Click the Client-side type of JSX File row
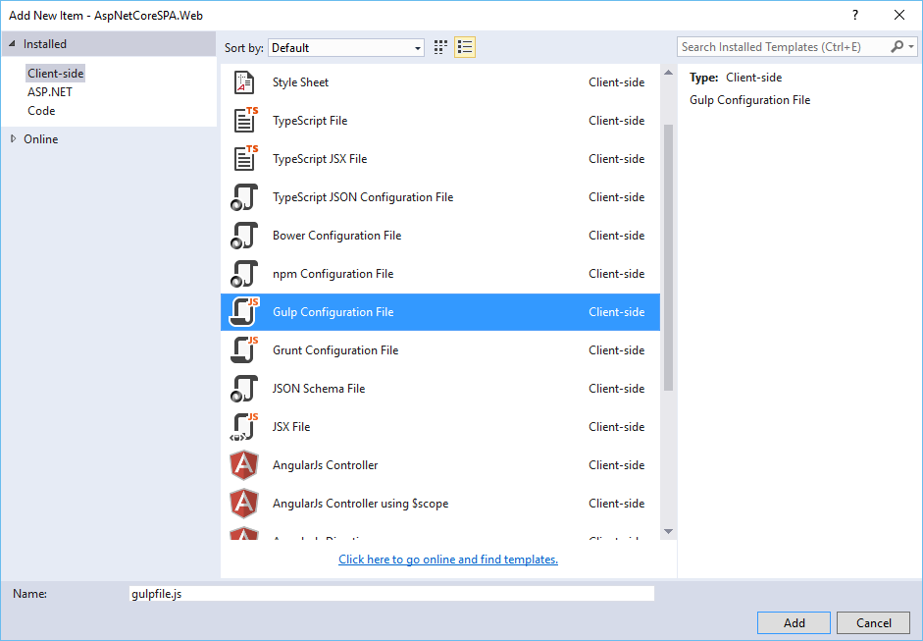Viewport: 923px width, 641px height. [x=616, y=427]
